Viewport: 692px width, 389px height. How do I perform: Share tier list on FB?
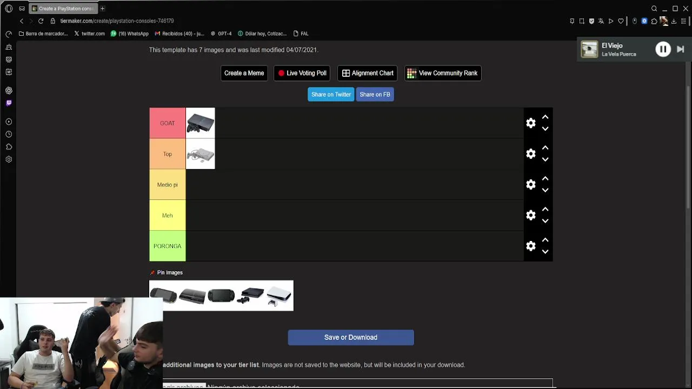coord(375,95)
